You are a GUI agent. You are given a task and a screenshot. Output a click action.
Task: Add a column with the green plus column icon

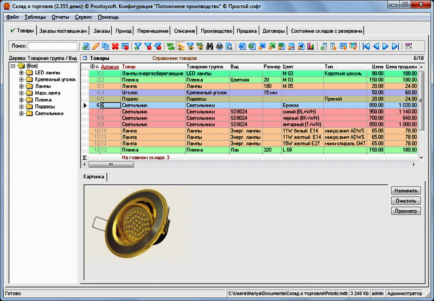click(x=323, y=46)
